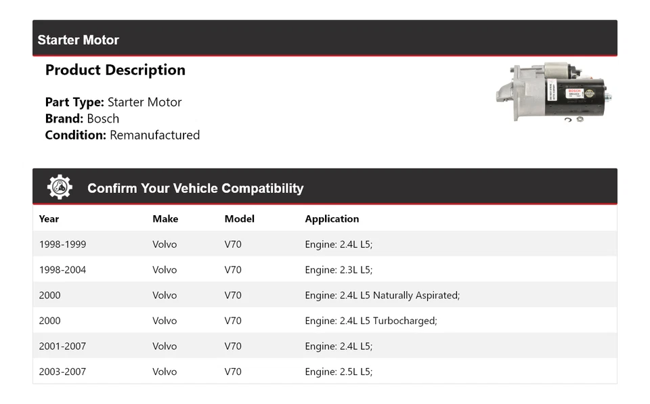Click the Starter Motor header title

pyautogui.click(x=78, y=40)
